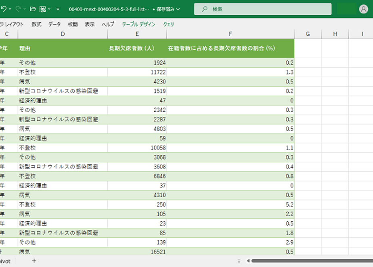Image resolution: width=373 pixels, height=267 pixels.
Task: Select column G header
Action: pos(308,34)
